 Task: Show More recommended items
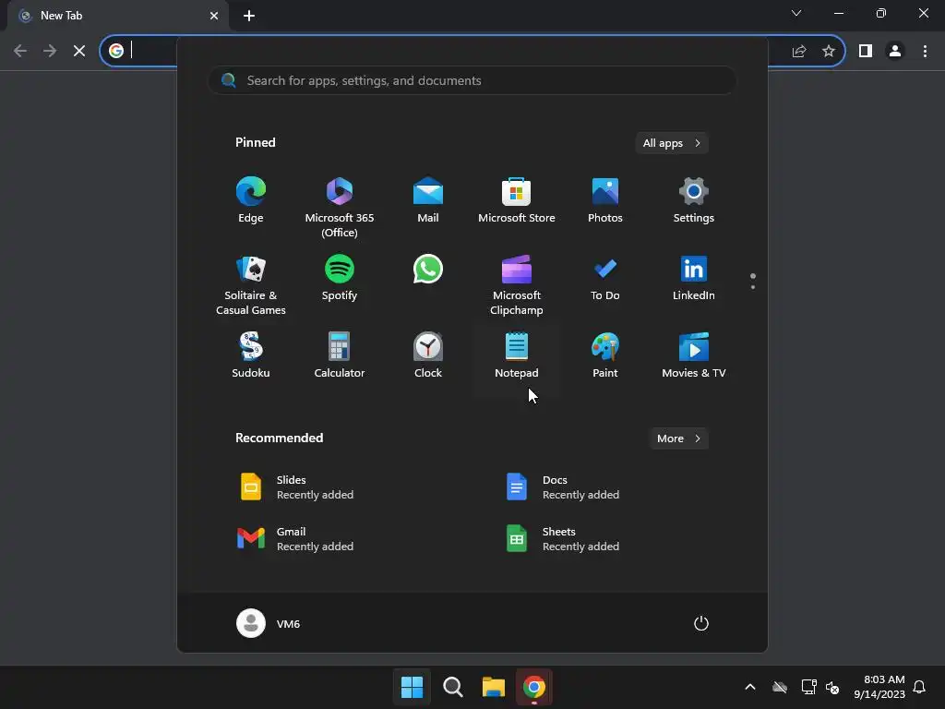[x=678, y=439]
